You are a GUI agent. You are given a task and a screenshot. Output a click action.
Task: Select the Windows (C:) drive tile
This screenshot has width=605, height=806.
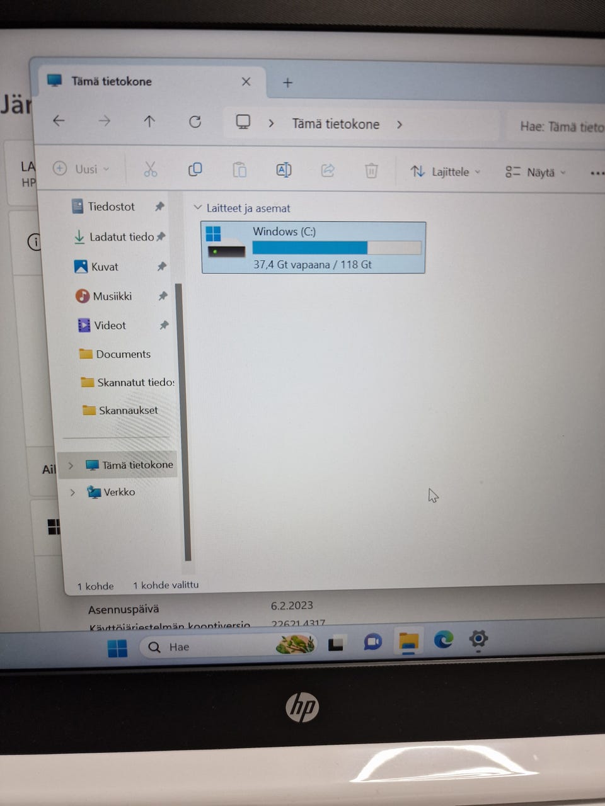[x=313, y=247]
